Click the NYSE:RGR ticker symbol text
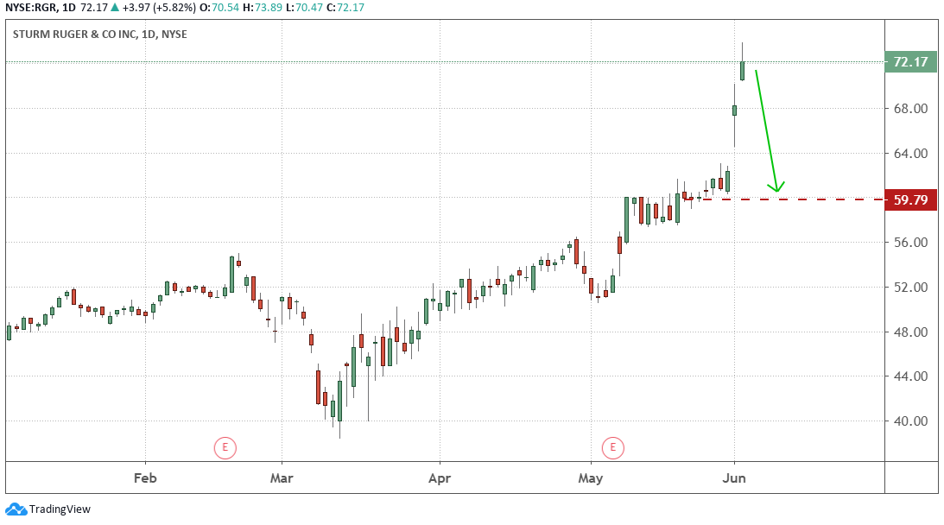This screenshot has height=525, width=944. 30,8
